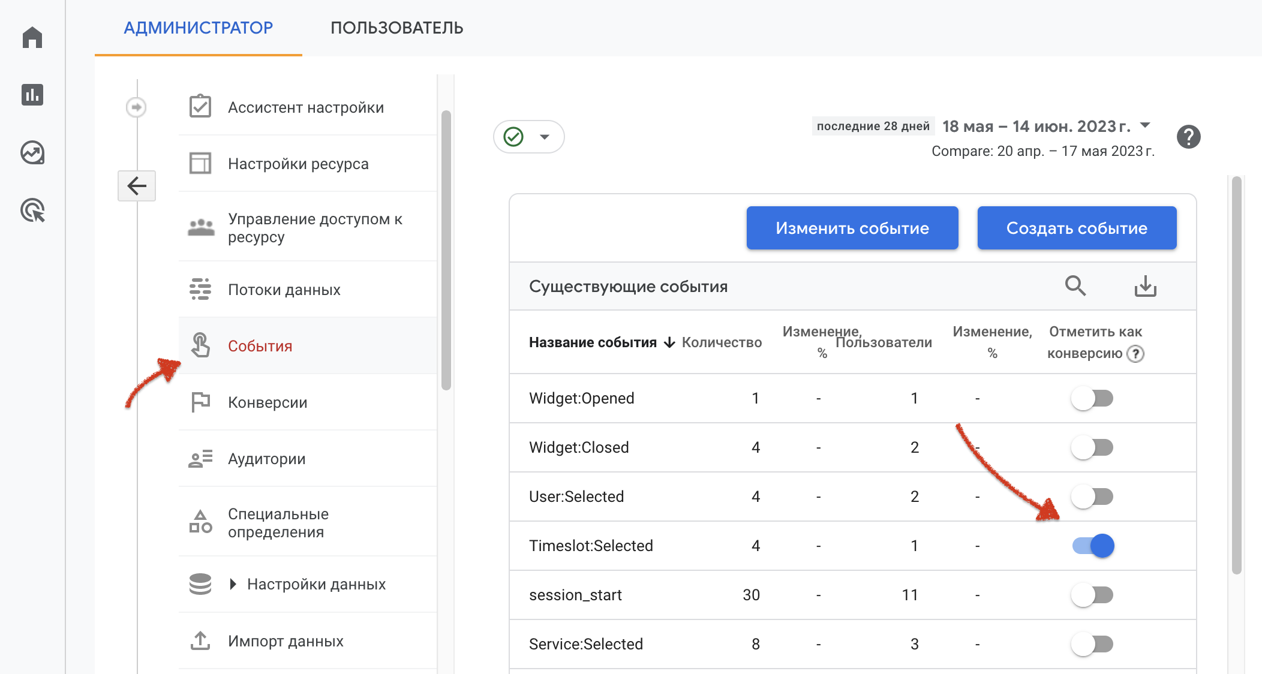Click the Потоки данных streams icon
1262x674 pixels.
click(x=200, y=289)
